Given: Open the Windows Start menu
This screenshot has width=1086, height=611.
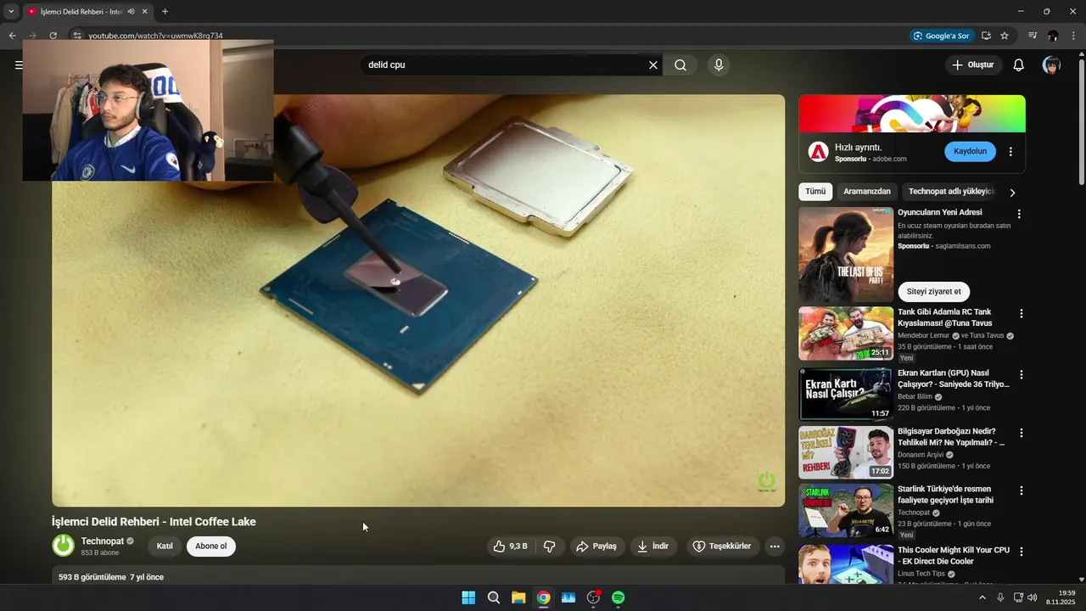Looking at the screenshot, I should coord(468,597).
